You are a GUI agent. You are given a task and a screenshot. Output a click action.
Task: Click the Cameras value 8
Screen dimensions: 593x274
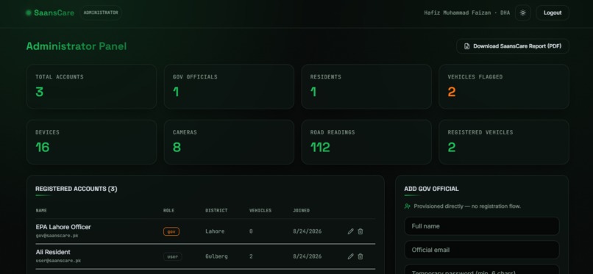click(177, 147)
